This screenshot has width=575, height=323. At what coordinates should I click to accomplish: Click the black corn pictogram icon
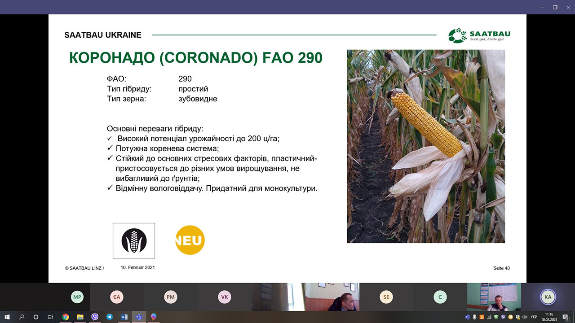(134, 241)
